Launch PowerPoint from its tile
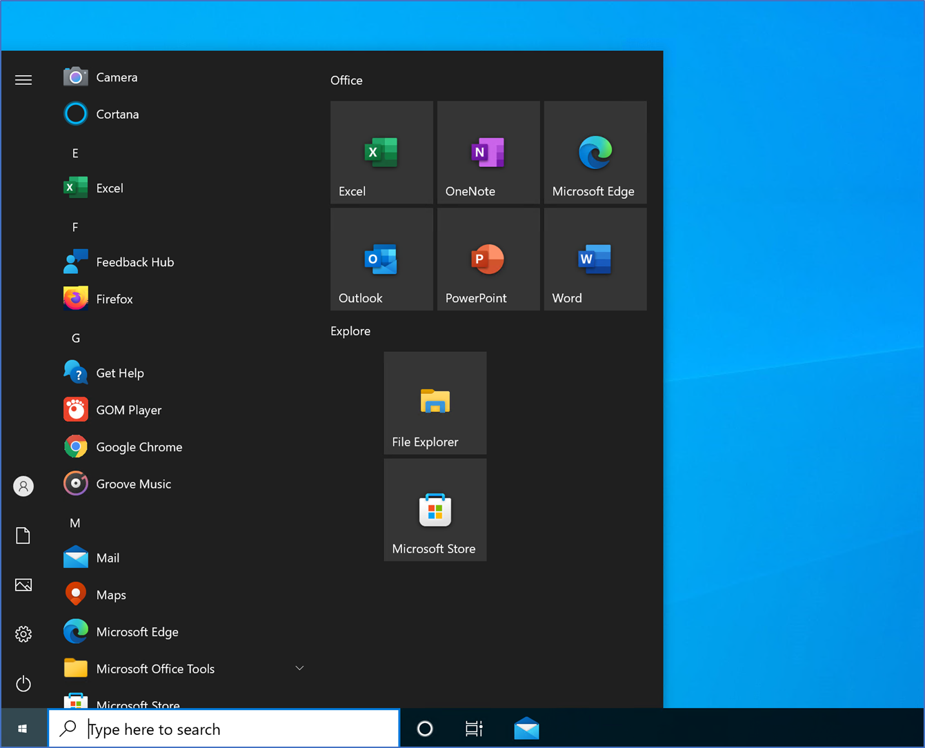Image resolution: width=925 pixels, height=748 pixels. click(488, 259)
